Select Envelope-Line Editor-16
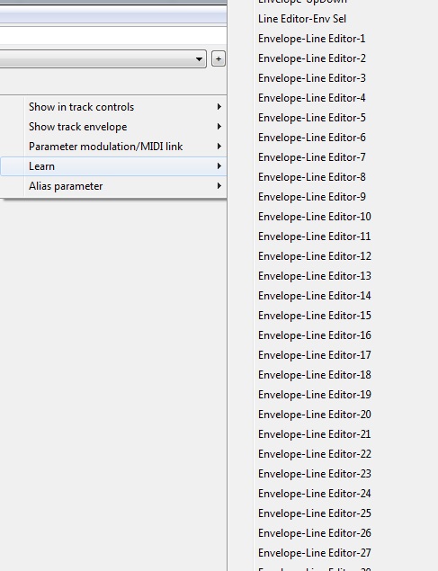 pyautogui.click(x=315, y=335)
